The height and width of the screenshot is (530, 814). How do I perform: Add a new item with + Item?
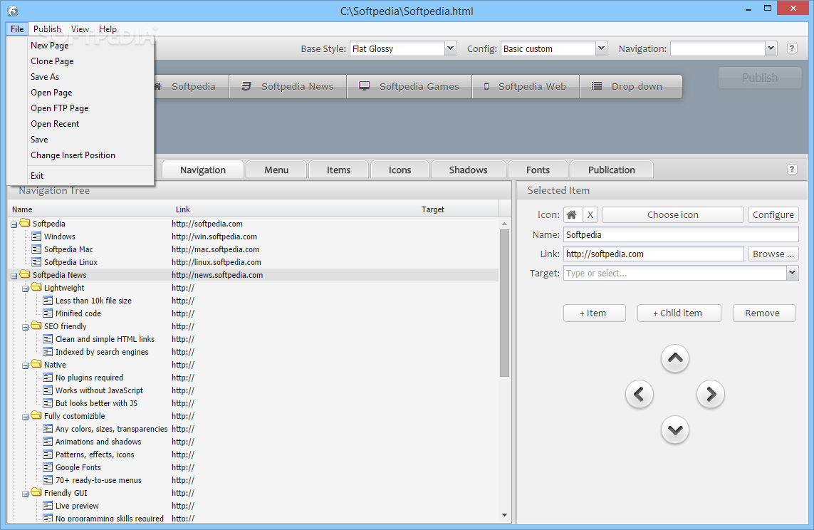point(595,313)
